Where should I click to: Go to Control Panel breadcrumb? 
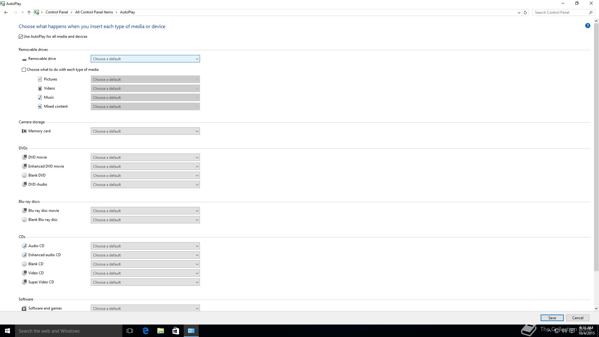tap(56, 12)
